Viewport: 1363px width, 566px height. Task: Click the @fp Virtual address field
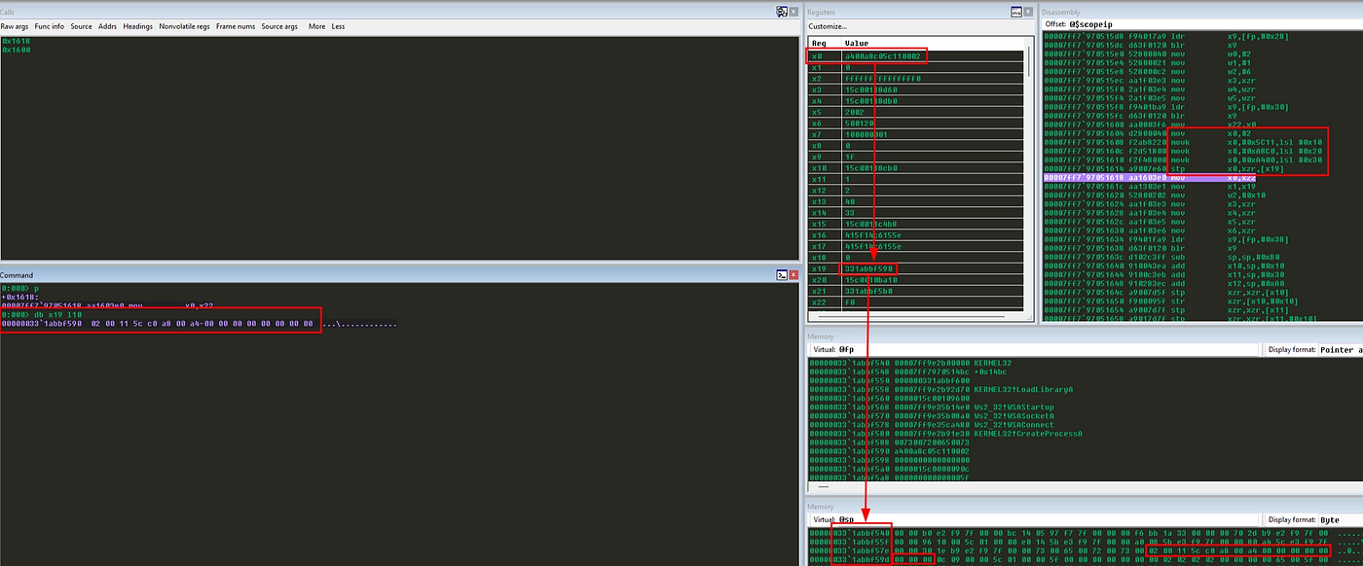pos(1048,349)
